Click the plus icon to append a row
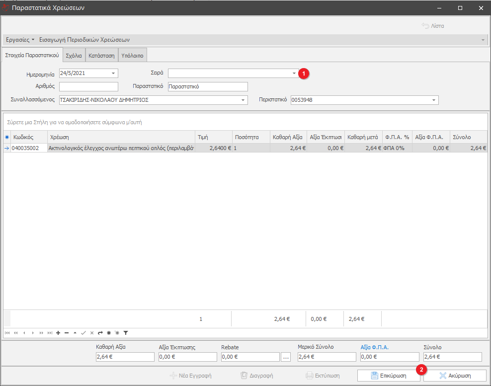This screenshot has height=386, width=491. point(58,333)
